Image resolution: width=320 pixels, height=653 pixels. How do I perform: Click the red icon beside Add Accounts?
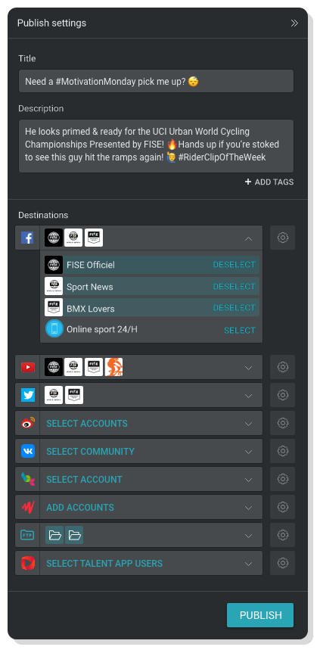[28, 507]
